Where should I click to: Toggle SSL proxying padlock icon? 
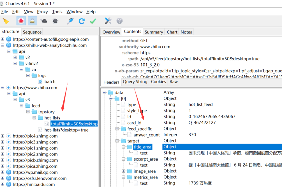click(32, 21)
